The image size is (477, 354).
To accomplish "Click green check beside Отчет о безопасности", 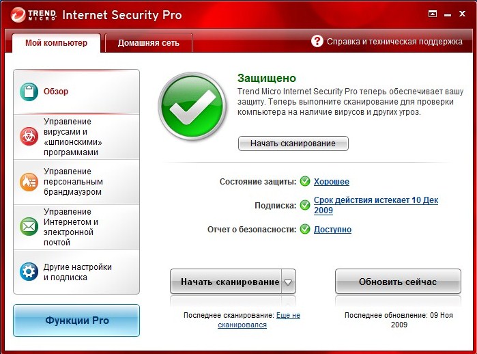I will coord(305,230).
